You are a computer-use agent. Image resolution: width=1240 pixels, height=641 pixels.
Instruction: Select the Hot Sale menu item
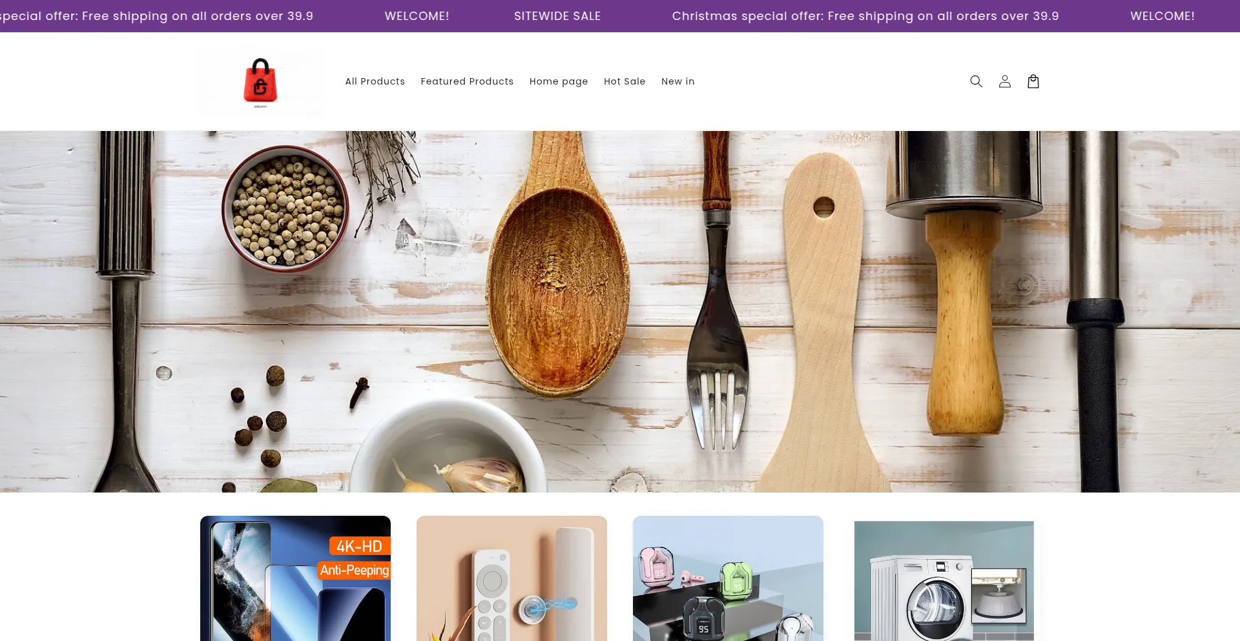625,81
